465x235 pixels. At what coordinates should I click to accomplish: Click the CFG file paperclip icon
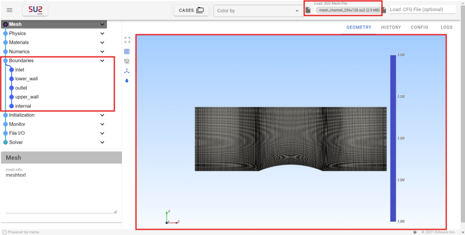(384, 10)
